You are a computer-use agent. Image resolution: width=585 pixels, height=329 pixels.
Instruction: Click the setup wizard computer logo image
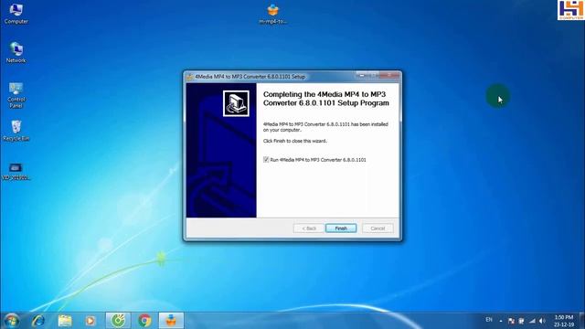236,103
